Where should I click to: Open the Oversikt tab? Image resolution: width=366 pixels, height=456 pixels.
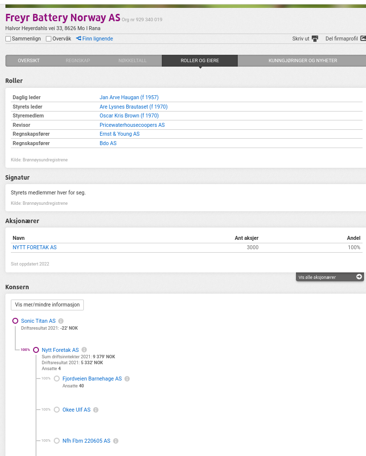point(29,61)
